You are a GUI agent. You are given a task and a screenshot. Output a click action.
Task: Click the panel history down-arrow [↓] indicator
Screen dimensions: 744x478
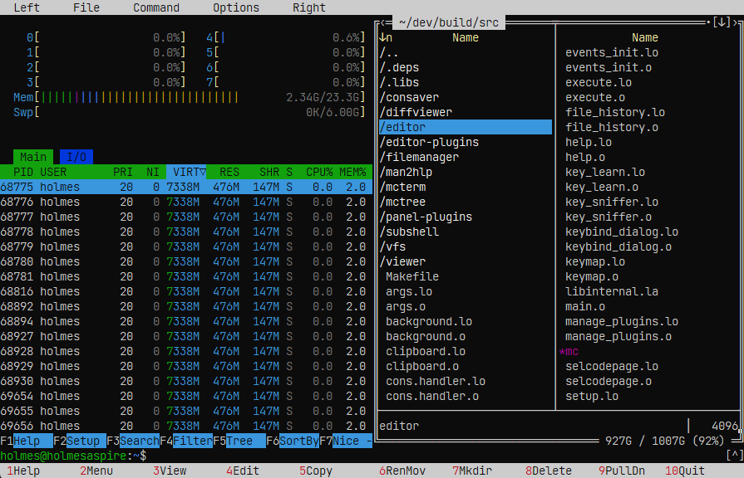[722, 22]
